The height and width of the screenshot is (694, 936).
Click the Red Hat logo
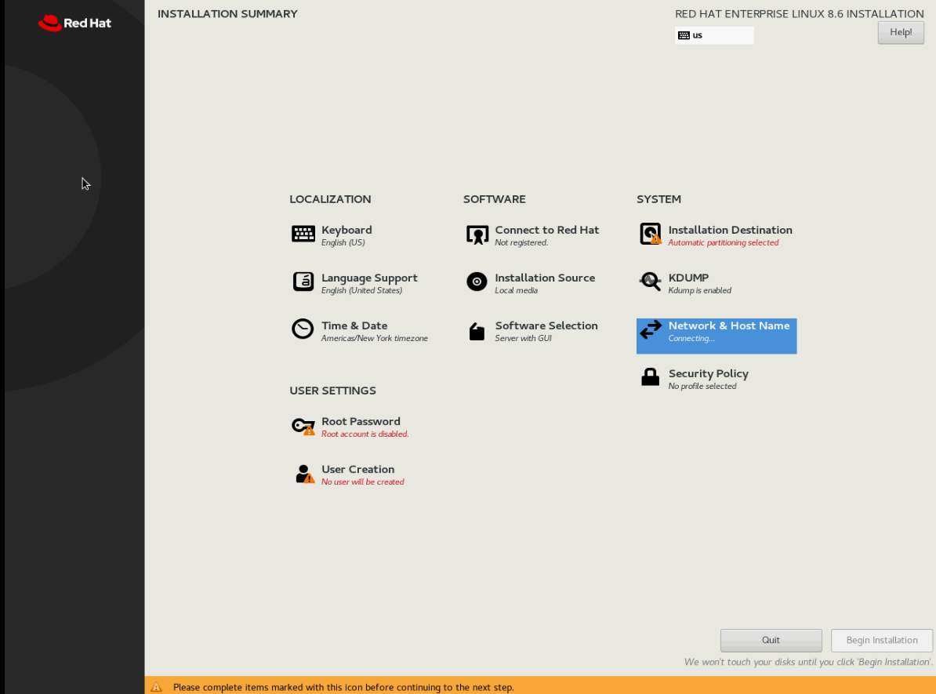(x=74, y=24)
